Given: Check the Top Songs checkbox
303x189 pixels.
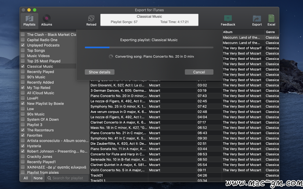Looking at the screenshot, I should 23,50.
